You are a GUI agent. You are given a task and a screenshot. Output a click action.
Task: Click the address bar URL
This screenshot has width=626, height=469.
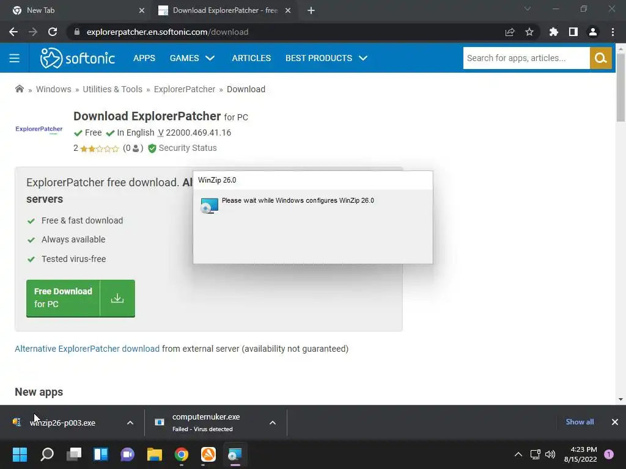(168, 32)
